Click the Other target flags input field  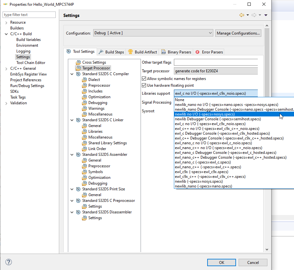pos(216,62)
